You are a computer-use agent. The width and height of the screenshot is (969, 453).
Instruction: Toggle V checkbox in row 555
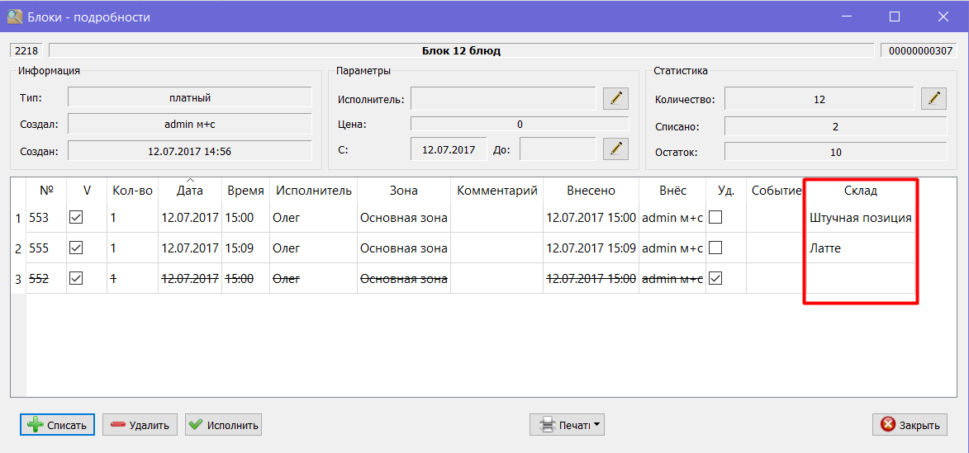coord(76,248)
